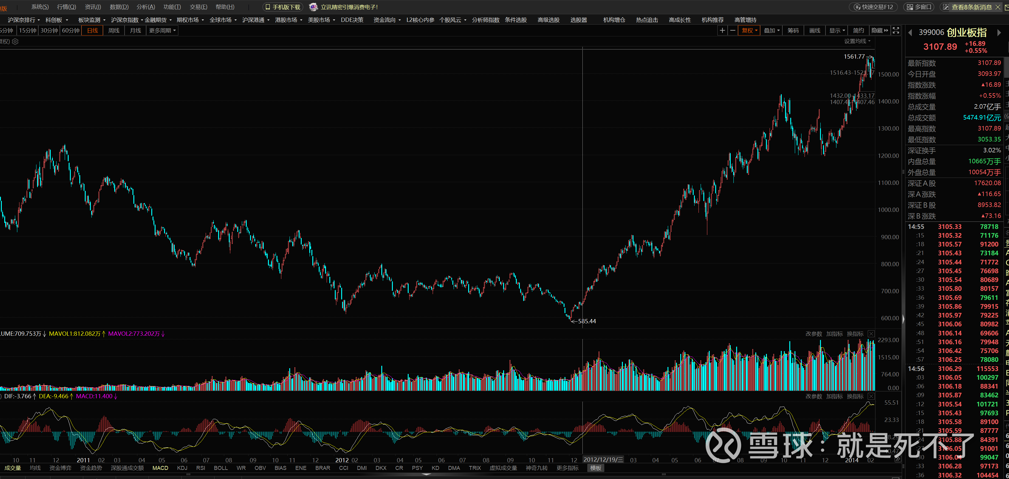Image resolution: width=1009 pixels, height=479 pixels.
Task: Toggle 简约 simple display mode
Action: (858, 31)
